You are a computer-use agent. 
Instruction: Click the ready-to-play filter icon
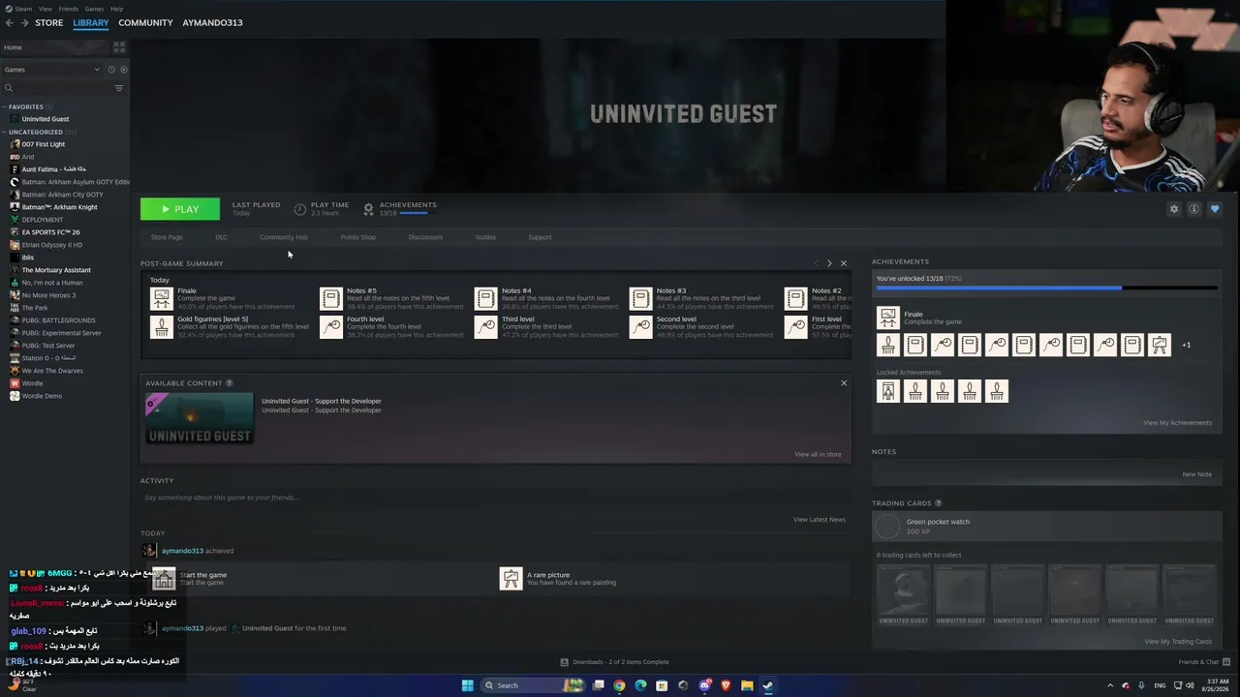[123, 70]
